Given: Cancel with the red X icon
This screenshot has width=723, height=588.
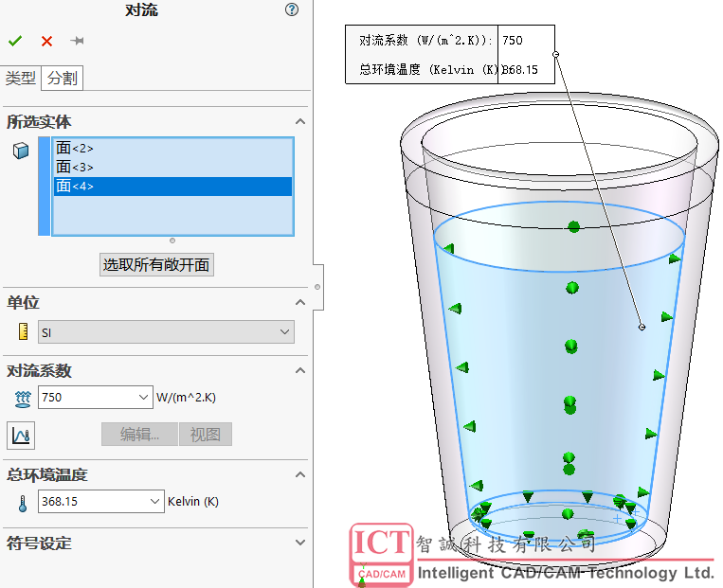Looking at the screenshot, I should point(46,41).
